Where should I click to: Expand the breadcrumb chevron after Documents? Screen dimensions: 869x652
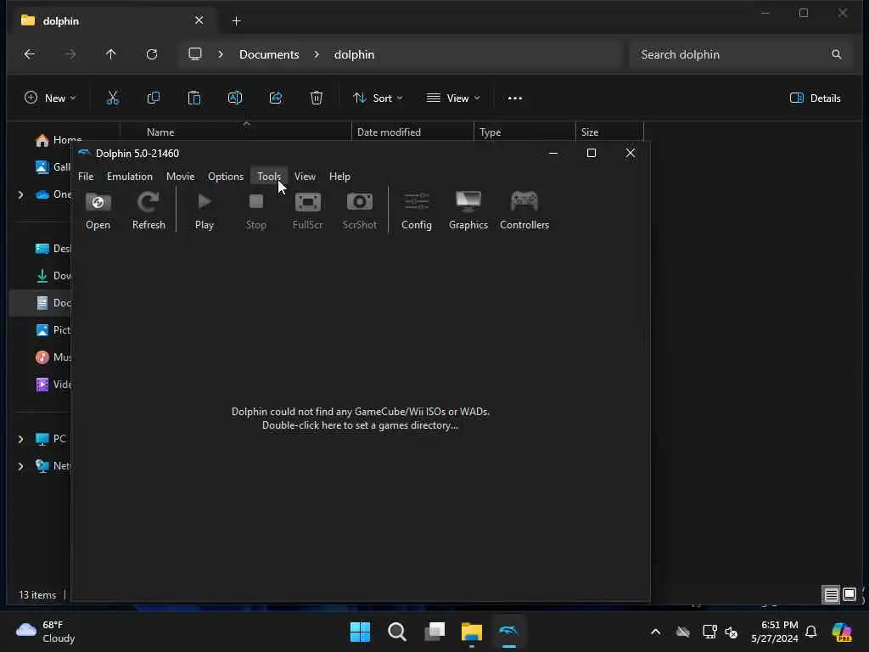click(317, 54)
